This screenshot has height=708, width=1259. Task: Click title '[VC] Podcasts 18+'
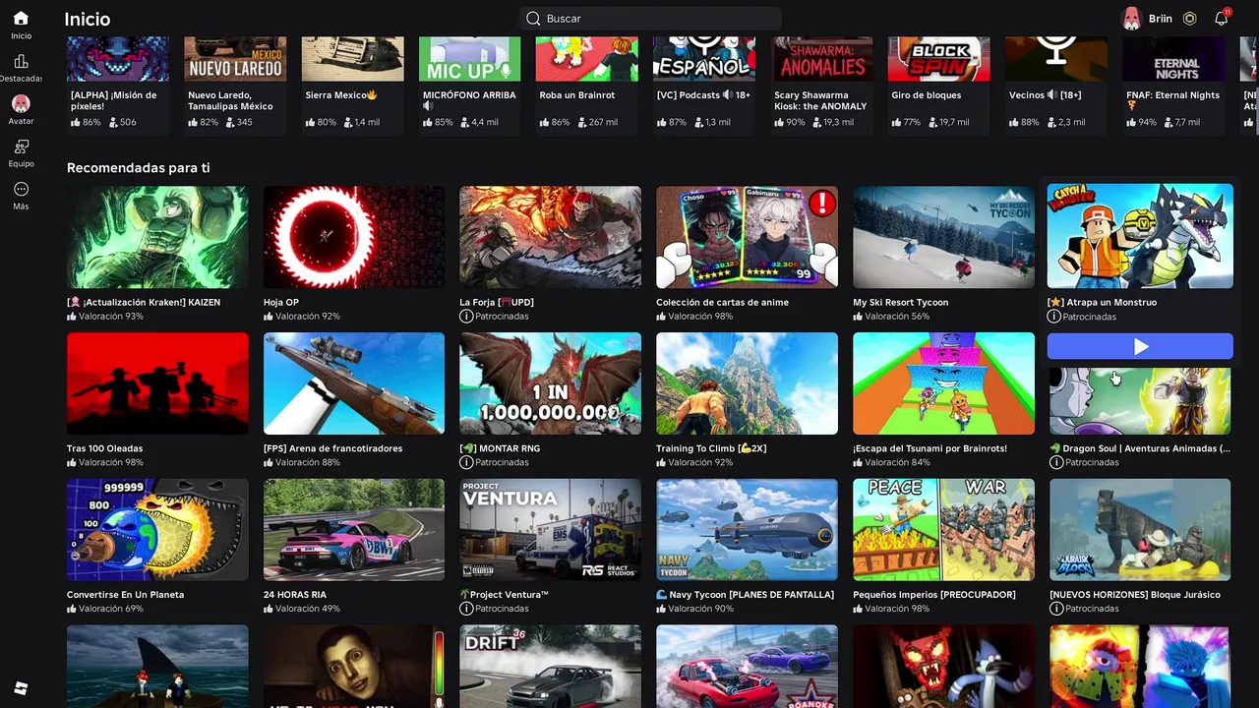[x=703, y=95]
